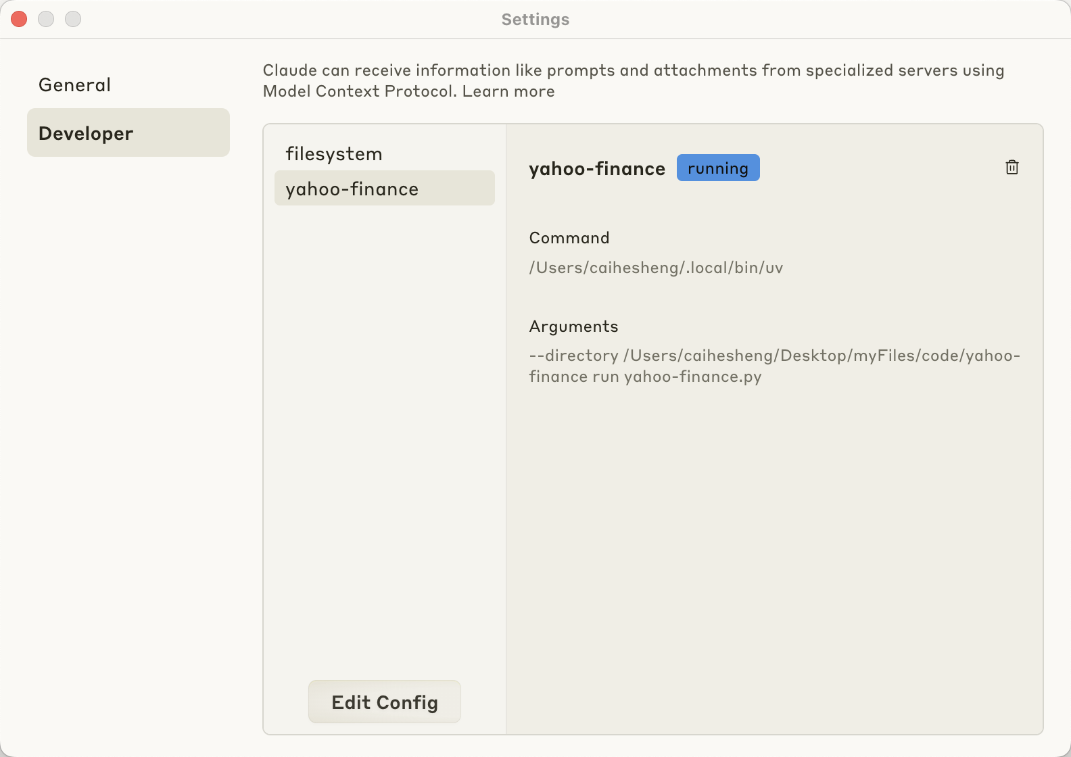Image resolution: width=1071 pixels, height=757 pixels.
Task: Delete the yahoo-finance server with trash icon
Action: coord(1011,167)
